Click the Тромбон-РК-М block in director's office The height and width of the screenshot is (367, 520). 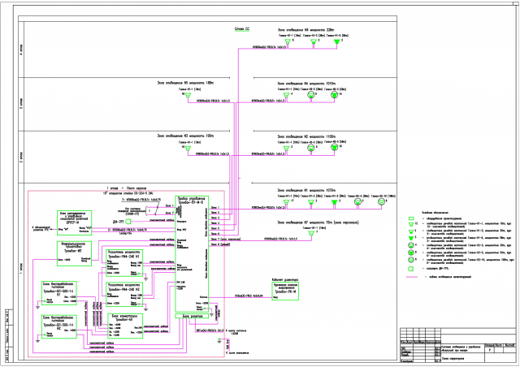click(x=285, y=291)
